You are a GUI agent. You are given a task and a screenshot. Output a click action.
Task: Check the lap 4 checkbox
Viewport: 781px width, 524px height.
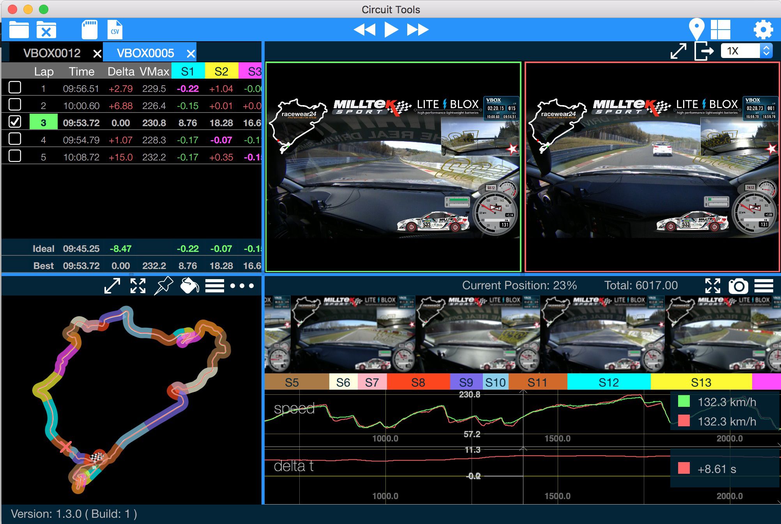point(15,139)
